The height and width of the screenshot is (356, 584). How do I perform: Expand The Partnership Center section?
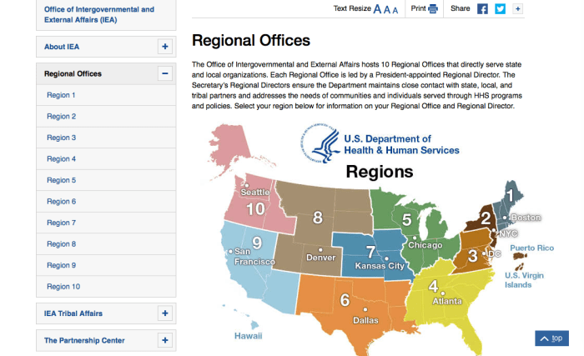tap(164, 340)
